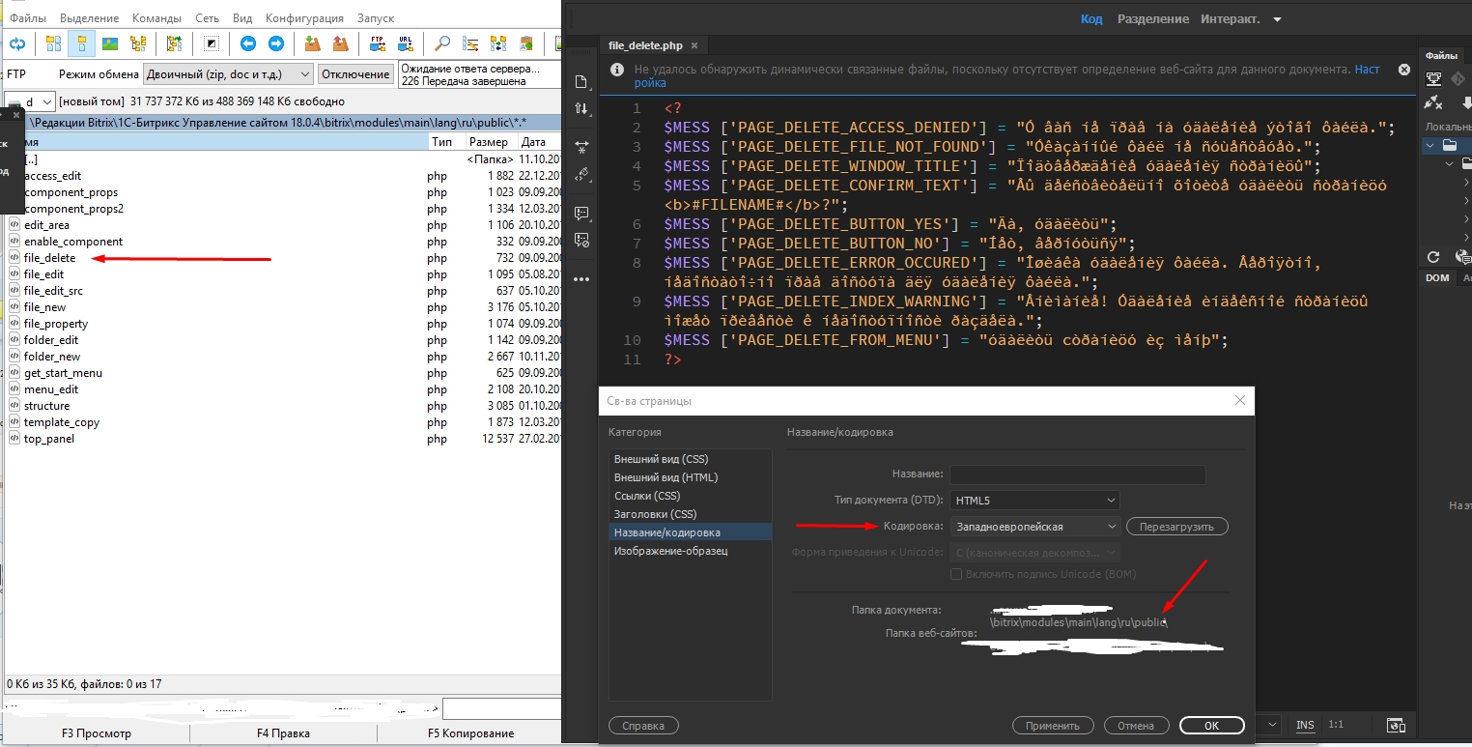Screen dimensions: 1472x747
Task: Switch to the file_delete.php document tab
Action: click(x=644, y=45)
